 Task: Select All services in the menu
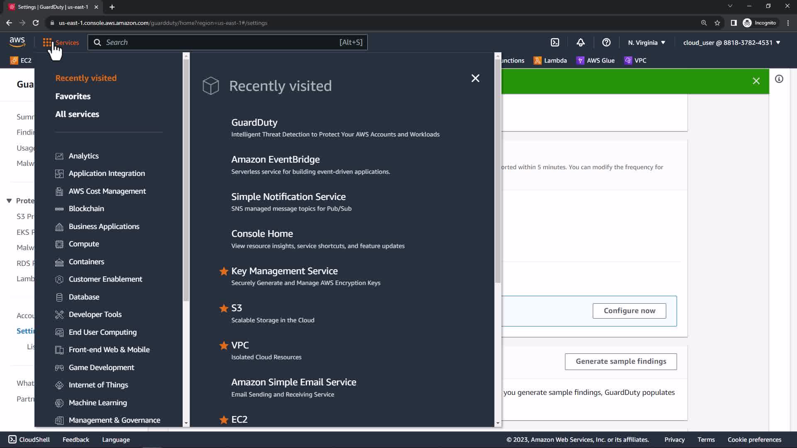click(77, 114)
